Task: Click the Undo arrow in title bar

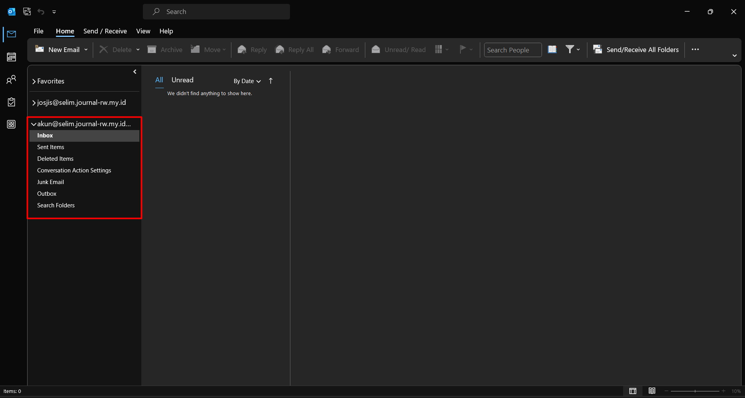Action: tap(41, 12)
